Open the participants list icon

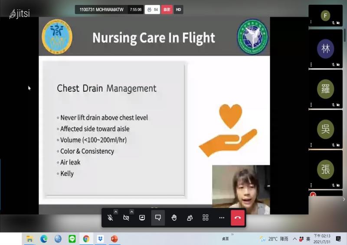pyautogui.click(x=190, y=218)
